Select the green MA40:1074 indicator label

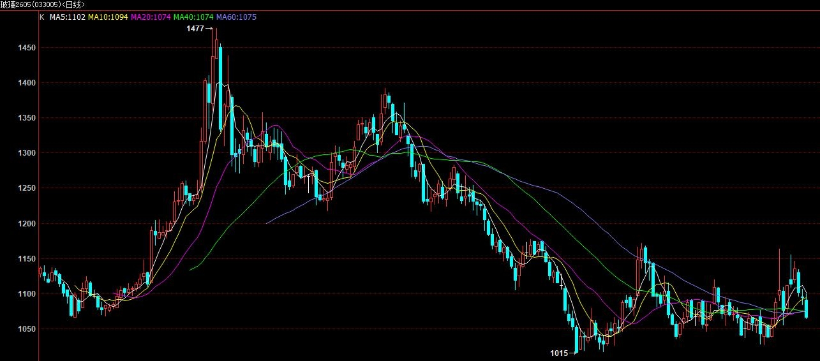pos(194,17)
